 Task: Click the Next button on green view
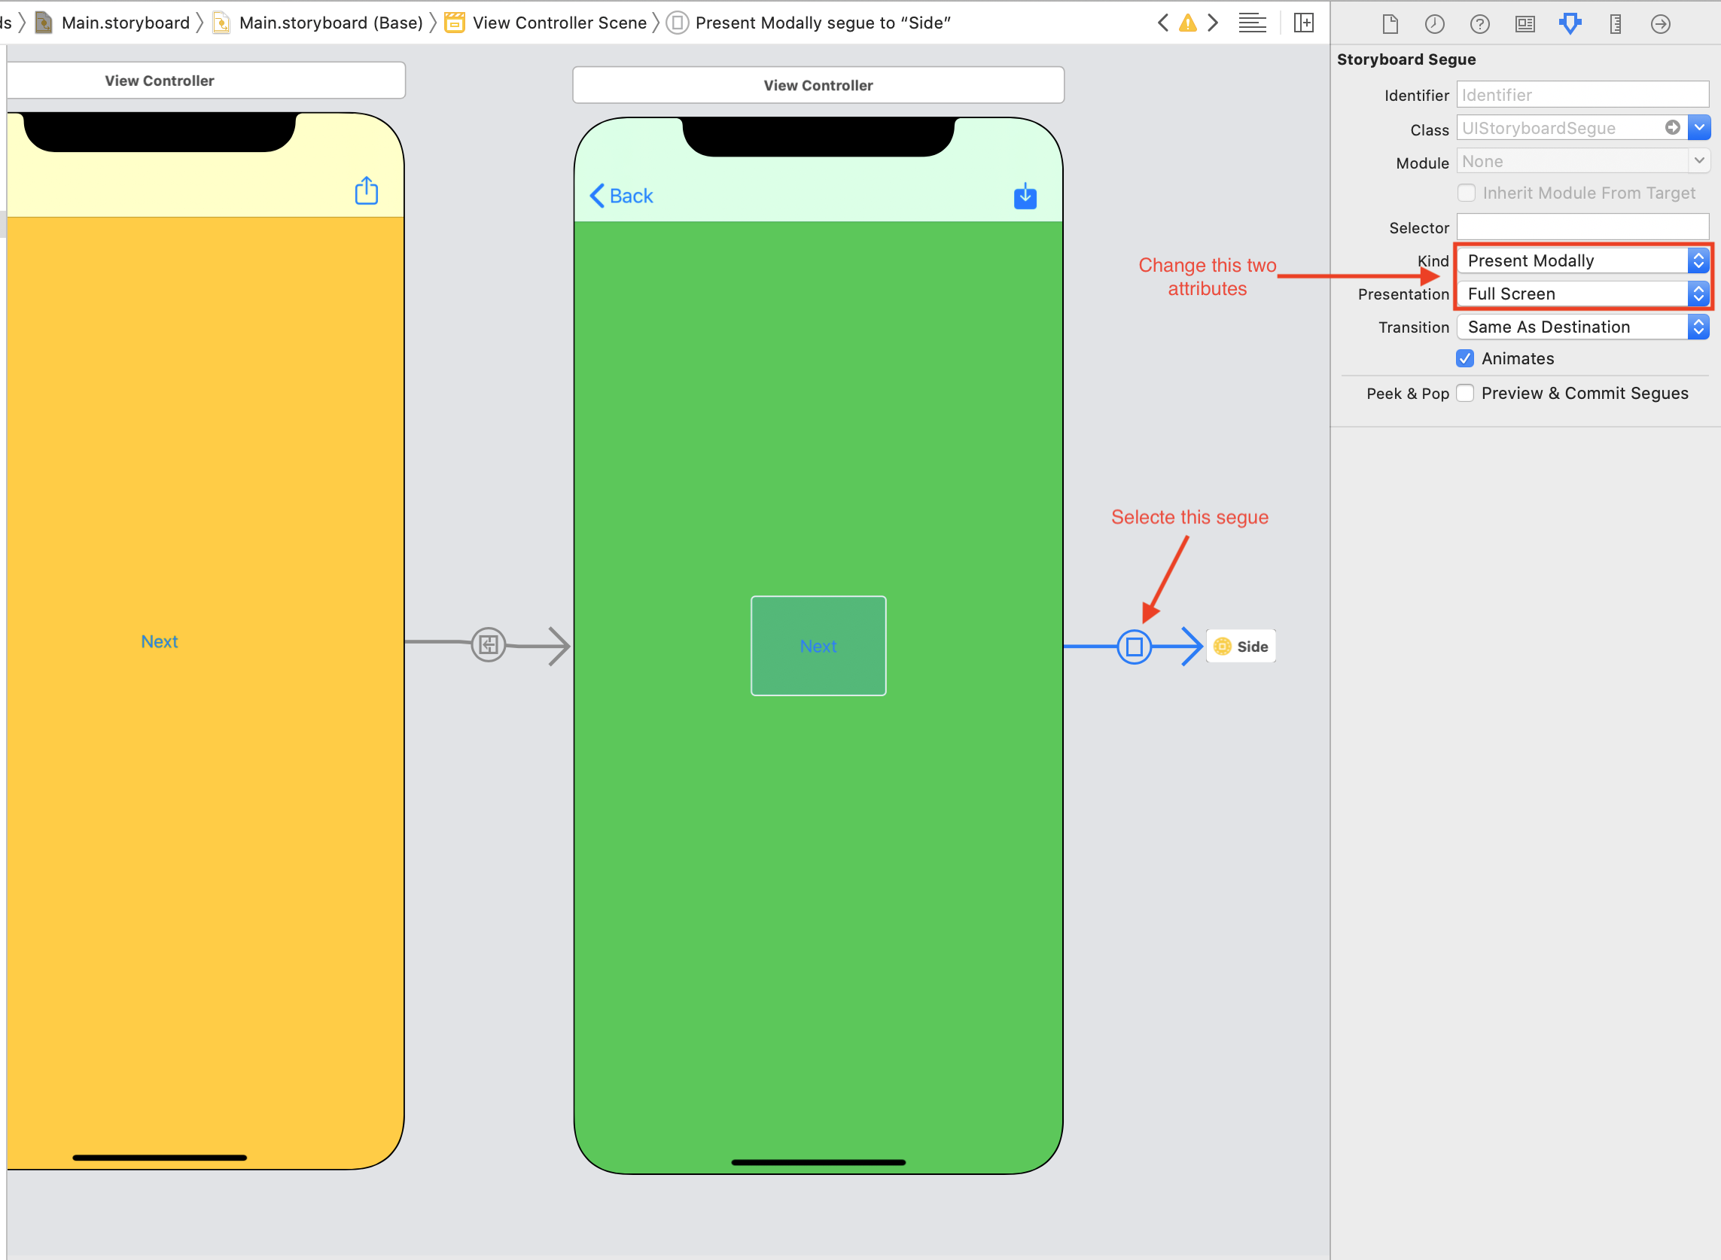tap(818, 645)
